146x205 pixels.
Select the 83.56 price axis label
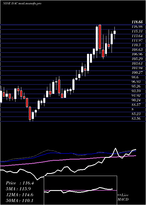coord(136,119)
